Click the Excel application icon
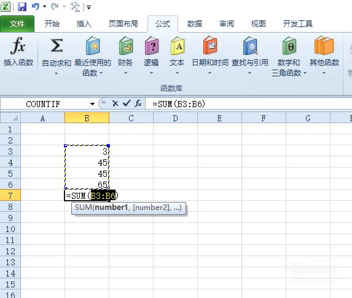 pos(6,7)
